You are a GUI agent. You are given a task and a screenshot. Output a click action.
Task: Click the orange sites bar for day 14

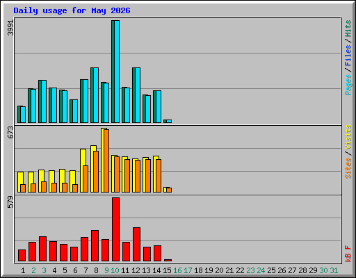pos(159,176)
